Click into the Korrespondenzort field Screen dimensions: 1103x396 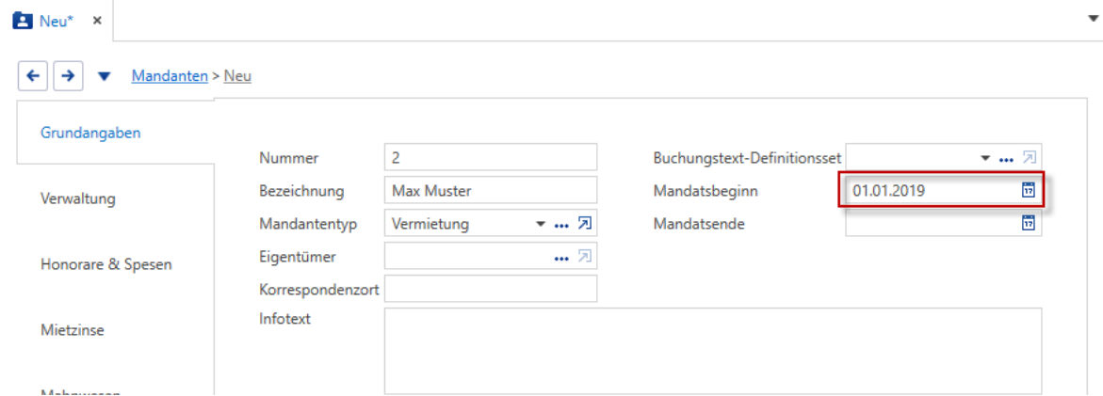[491, 289]
